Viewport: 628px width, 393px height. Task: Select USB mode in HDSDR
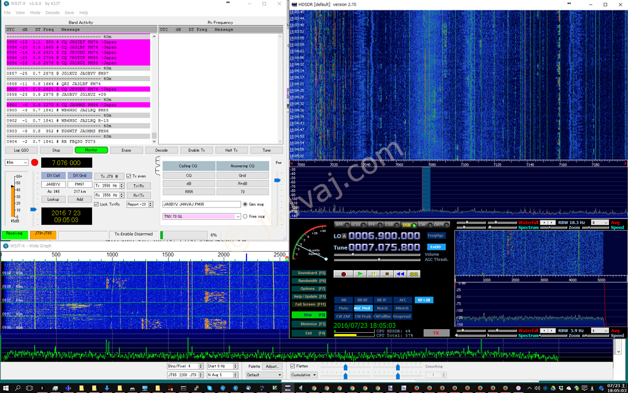coord(408,225)
